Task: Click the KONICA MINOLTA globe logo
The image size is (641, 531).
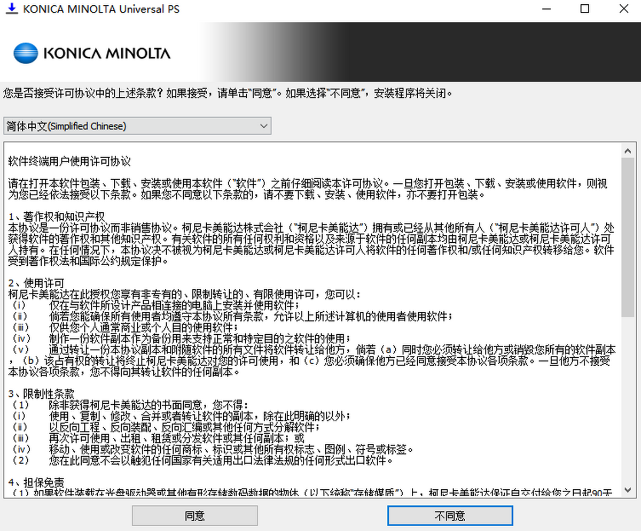Action: 26,53
